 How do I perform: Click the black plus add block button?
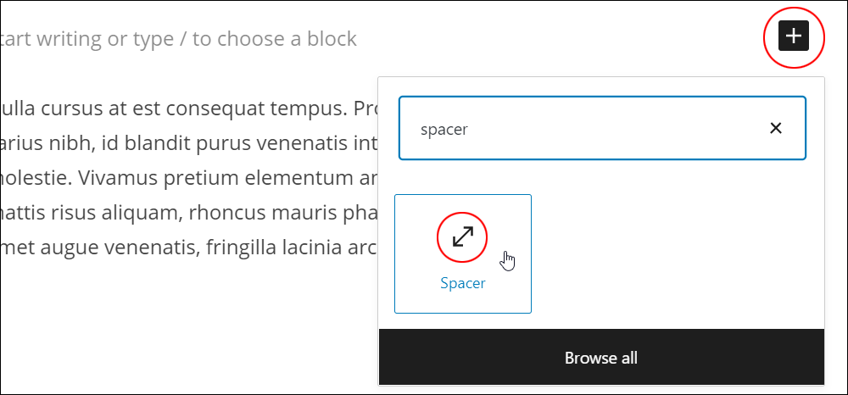794,36
